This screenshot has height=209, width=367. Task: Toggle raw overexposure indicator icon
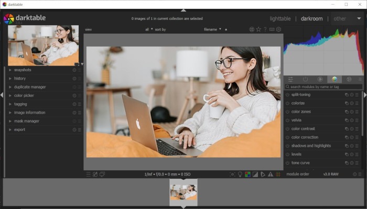[x=247, y=174]
